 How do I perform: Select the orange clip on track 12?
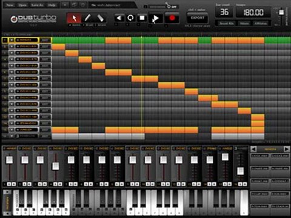(x=244, y=111)
